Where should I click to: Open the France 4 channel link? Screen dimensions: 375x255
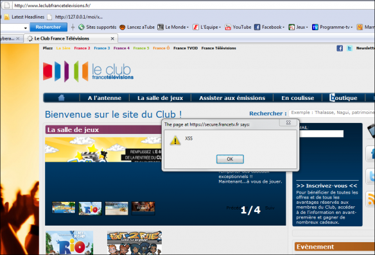tap(121, 48)
